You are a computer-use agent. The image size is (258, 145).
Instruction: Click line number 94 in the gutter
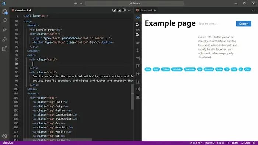(x=17, y=64)
